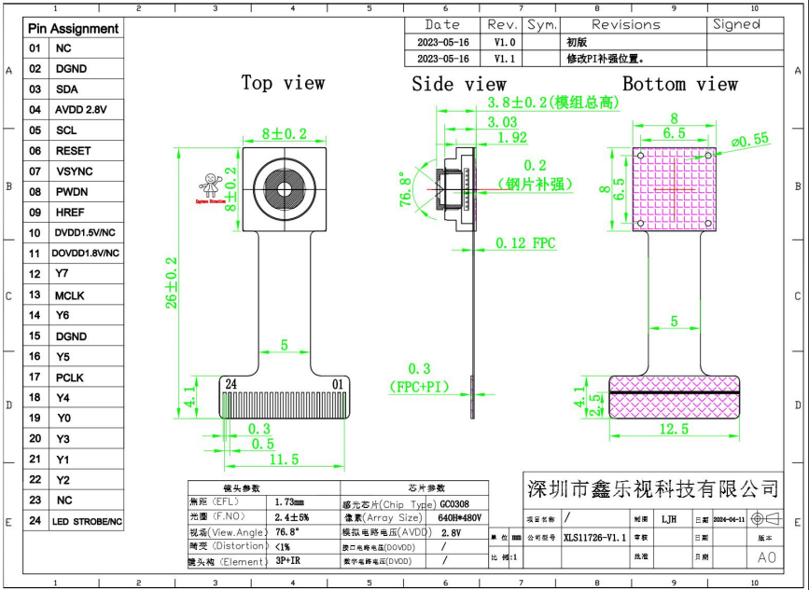Click the 'Bottom view' heading
The width and height of the screenshot is (809, 590).
[680, 84]
